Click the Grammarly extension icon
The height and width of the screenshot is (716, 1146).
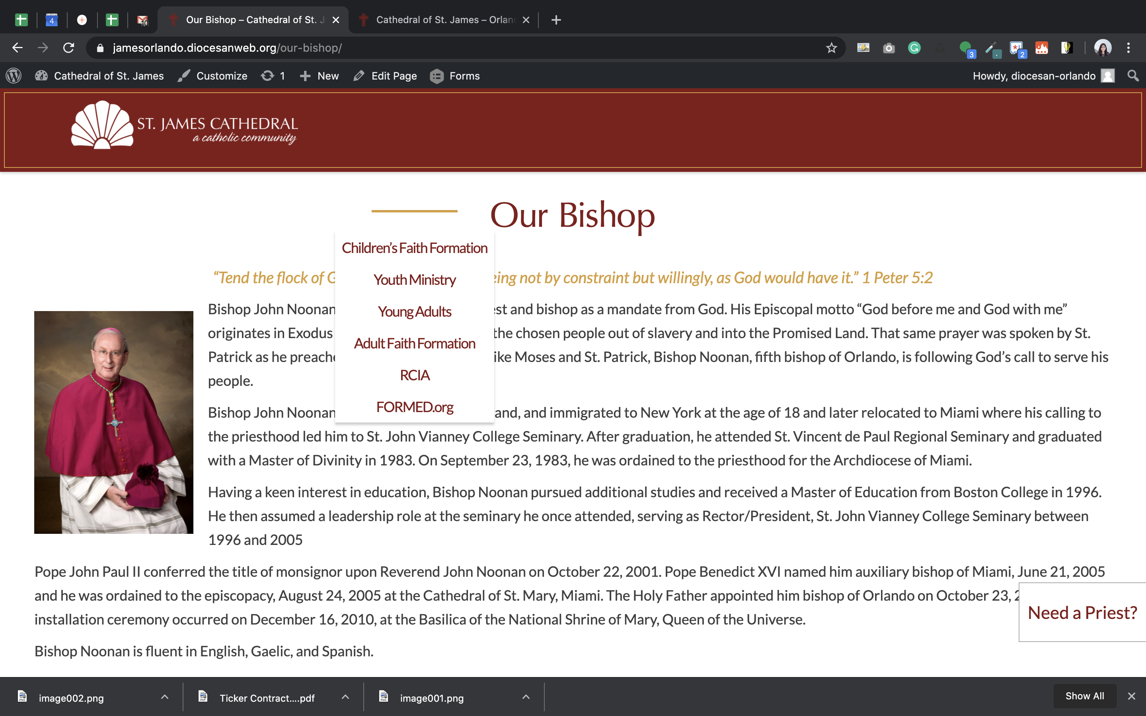(x=914, y=48)
